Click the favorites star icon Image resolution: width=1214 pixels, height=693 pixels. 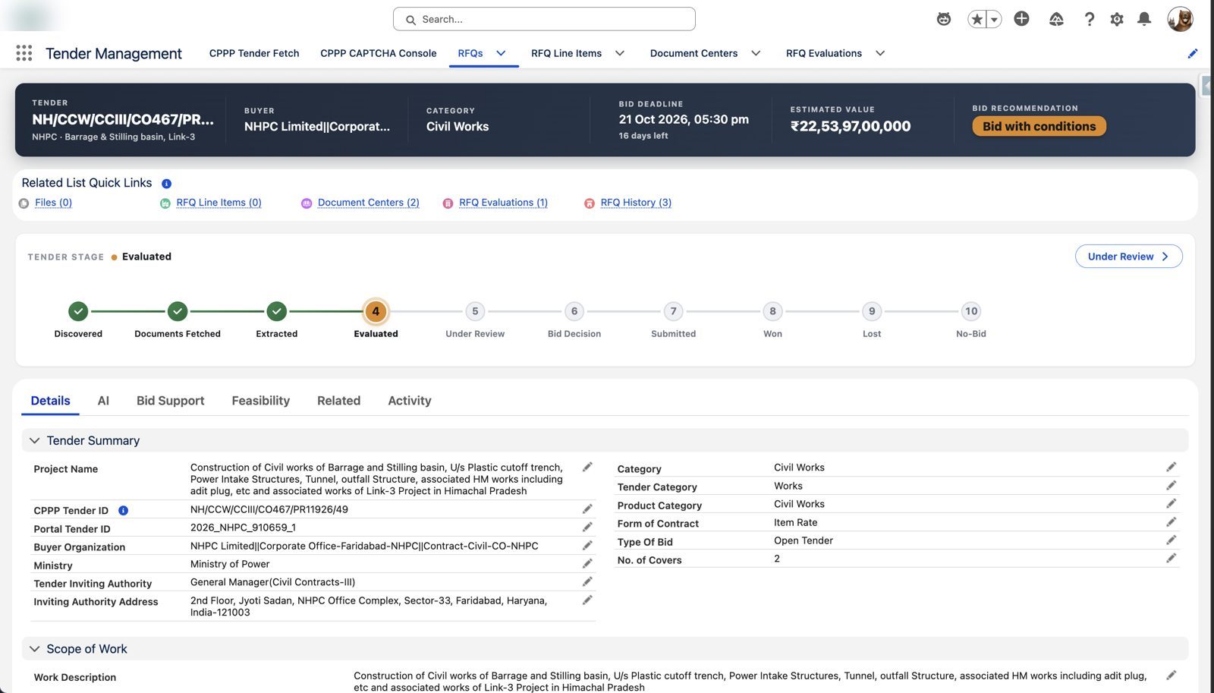pyautogui.click(x=977, y=19)
